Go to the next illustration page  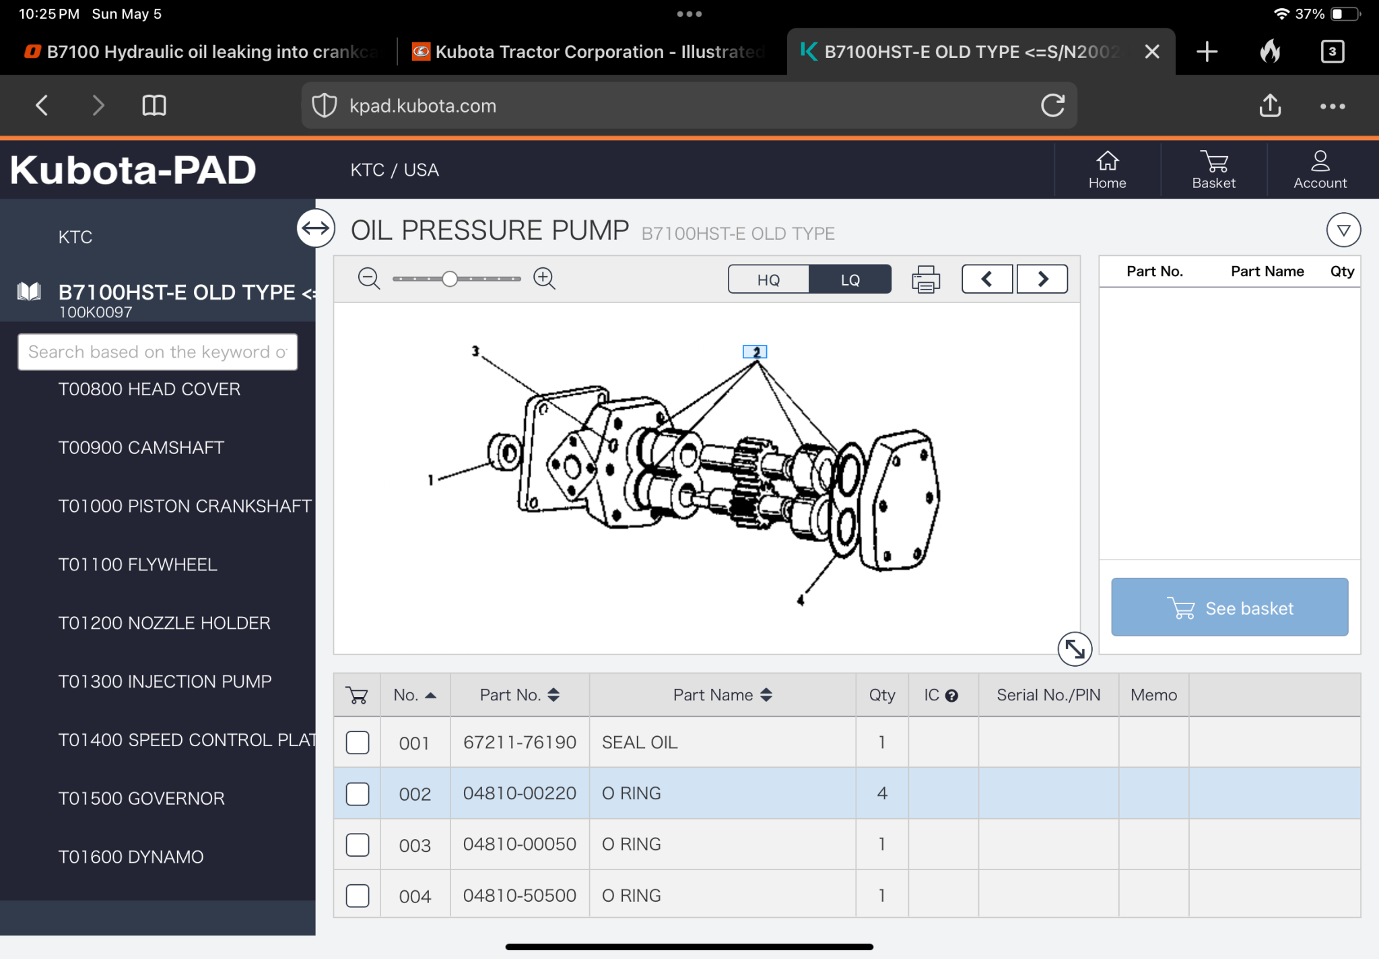[1042, 279]
